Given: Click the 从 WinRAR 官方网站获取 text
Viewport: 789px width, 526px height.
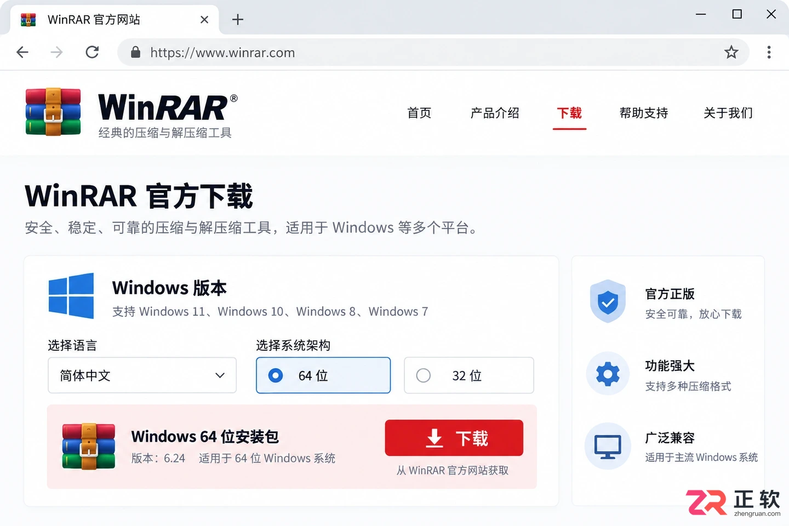Looking at the screenshot, I should (x=453, y=470).
